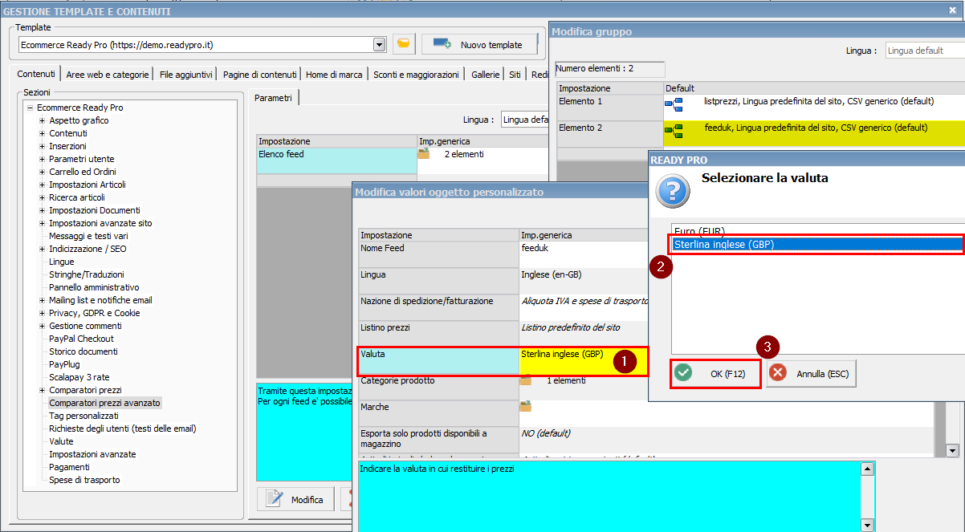965x532 pixels.
Task: Select the Elenco feed setting cell
Action: click(336, 160)
